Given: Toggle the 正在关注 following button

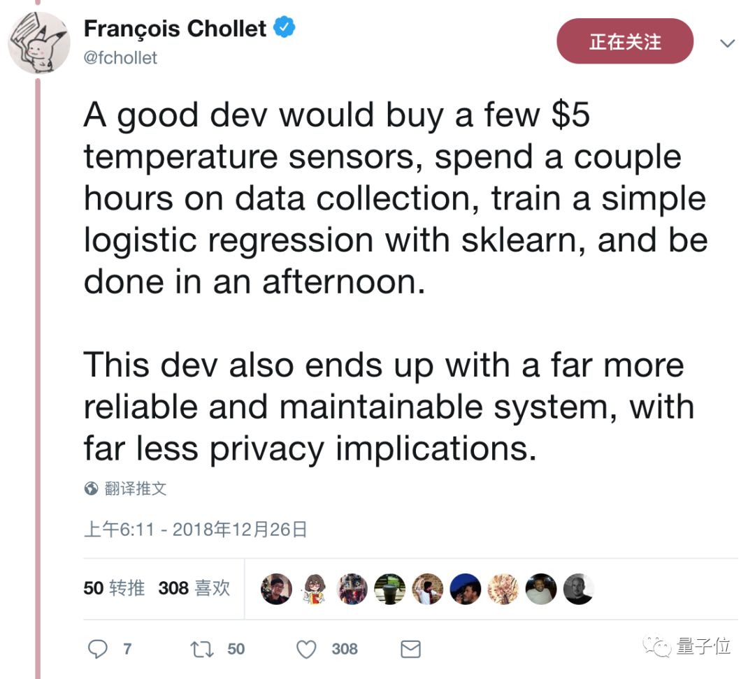Looking at the screenshot, I should click(624, 41).
